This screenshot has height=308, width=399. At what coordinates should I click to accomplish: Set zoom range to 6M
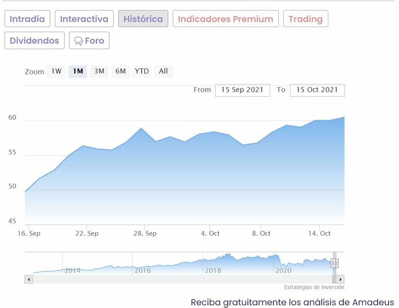point(121,71)
